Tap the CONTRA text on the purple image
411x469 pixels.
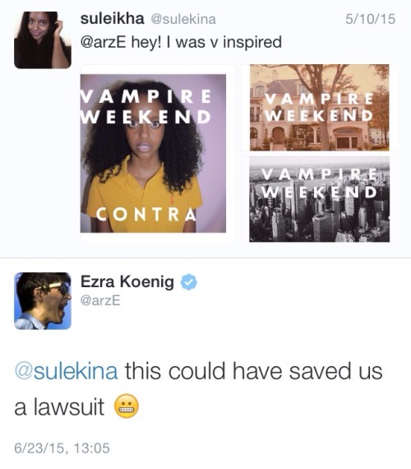coord(146,214)
